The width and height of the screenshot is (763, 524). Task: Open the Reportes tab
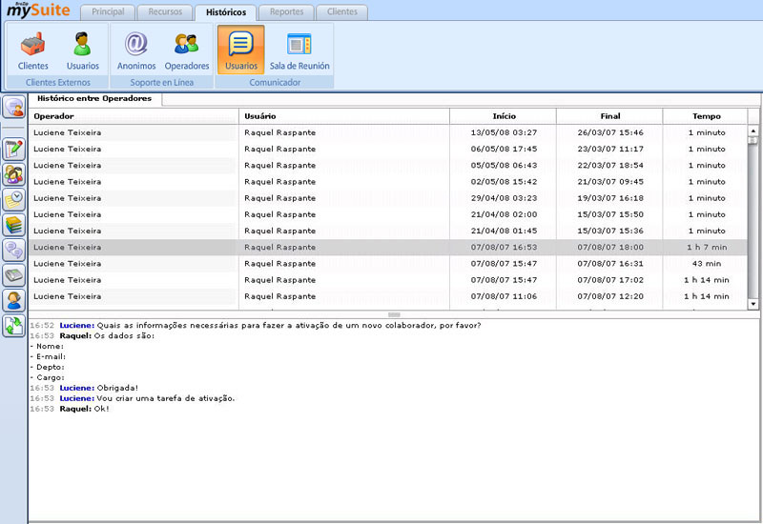tap(286, 12)
